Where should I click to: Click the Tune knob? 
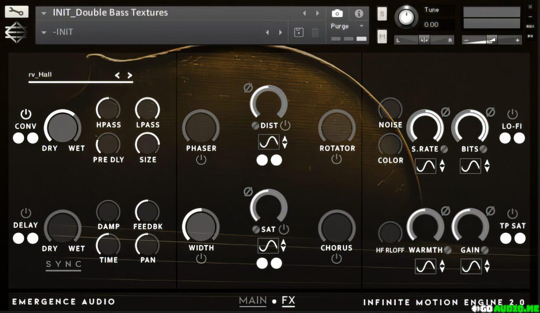406,17
